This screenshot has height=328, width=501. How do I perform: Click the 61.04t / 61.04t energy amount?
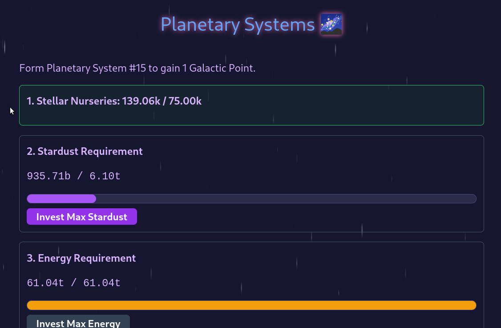[x=73, y=283]
